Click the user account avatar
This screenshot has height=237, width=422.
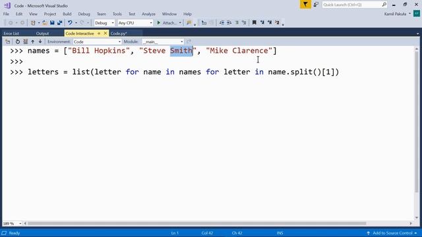(417, 14)
